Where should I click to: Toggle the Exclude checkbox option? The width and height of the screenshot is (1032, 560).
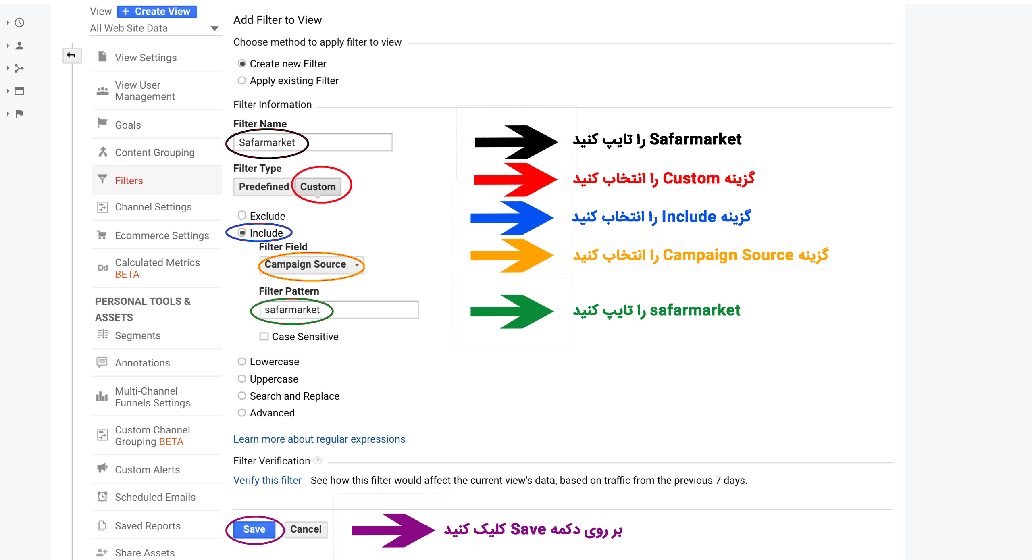click(243, 216)
